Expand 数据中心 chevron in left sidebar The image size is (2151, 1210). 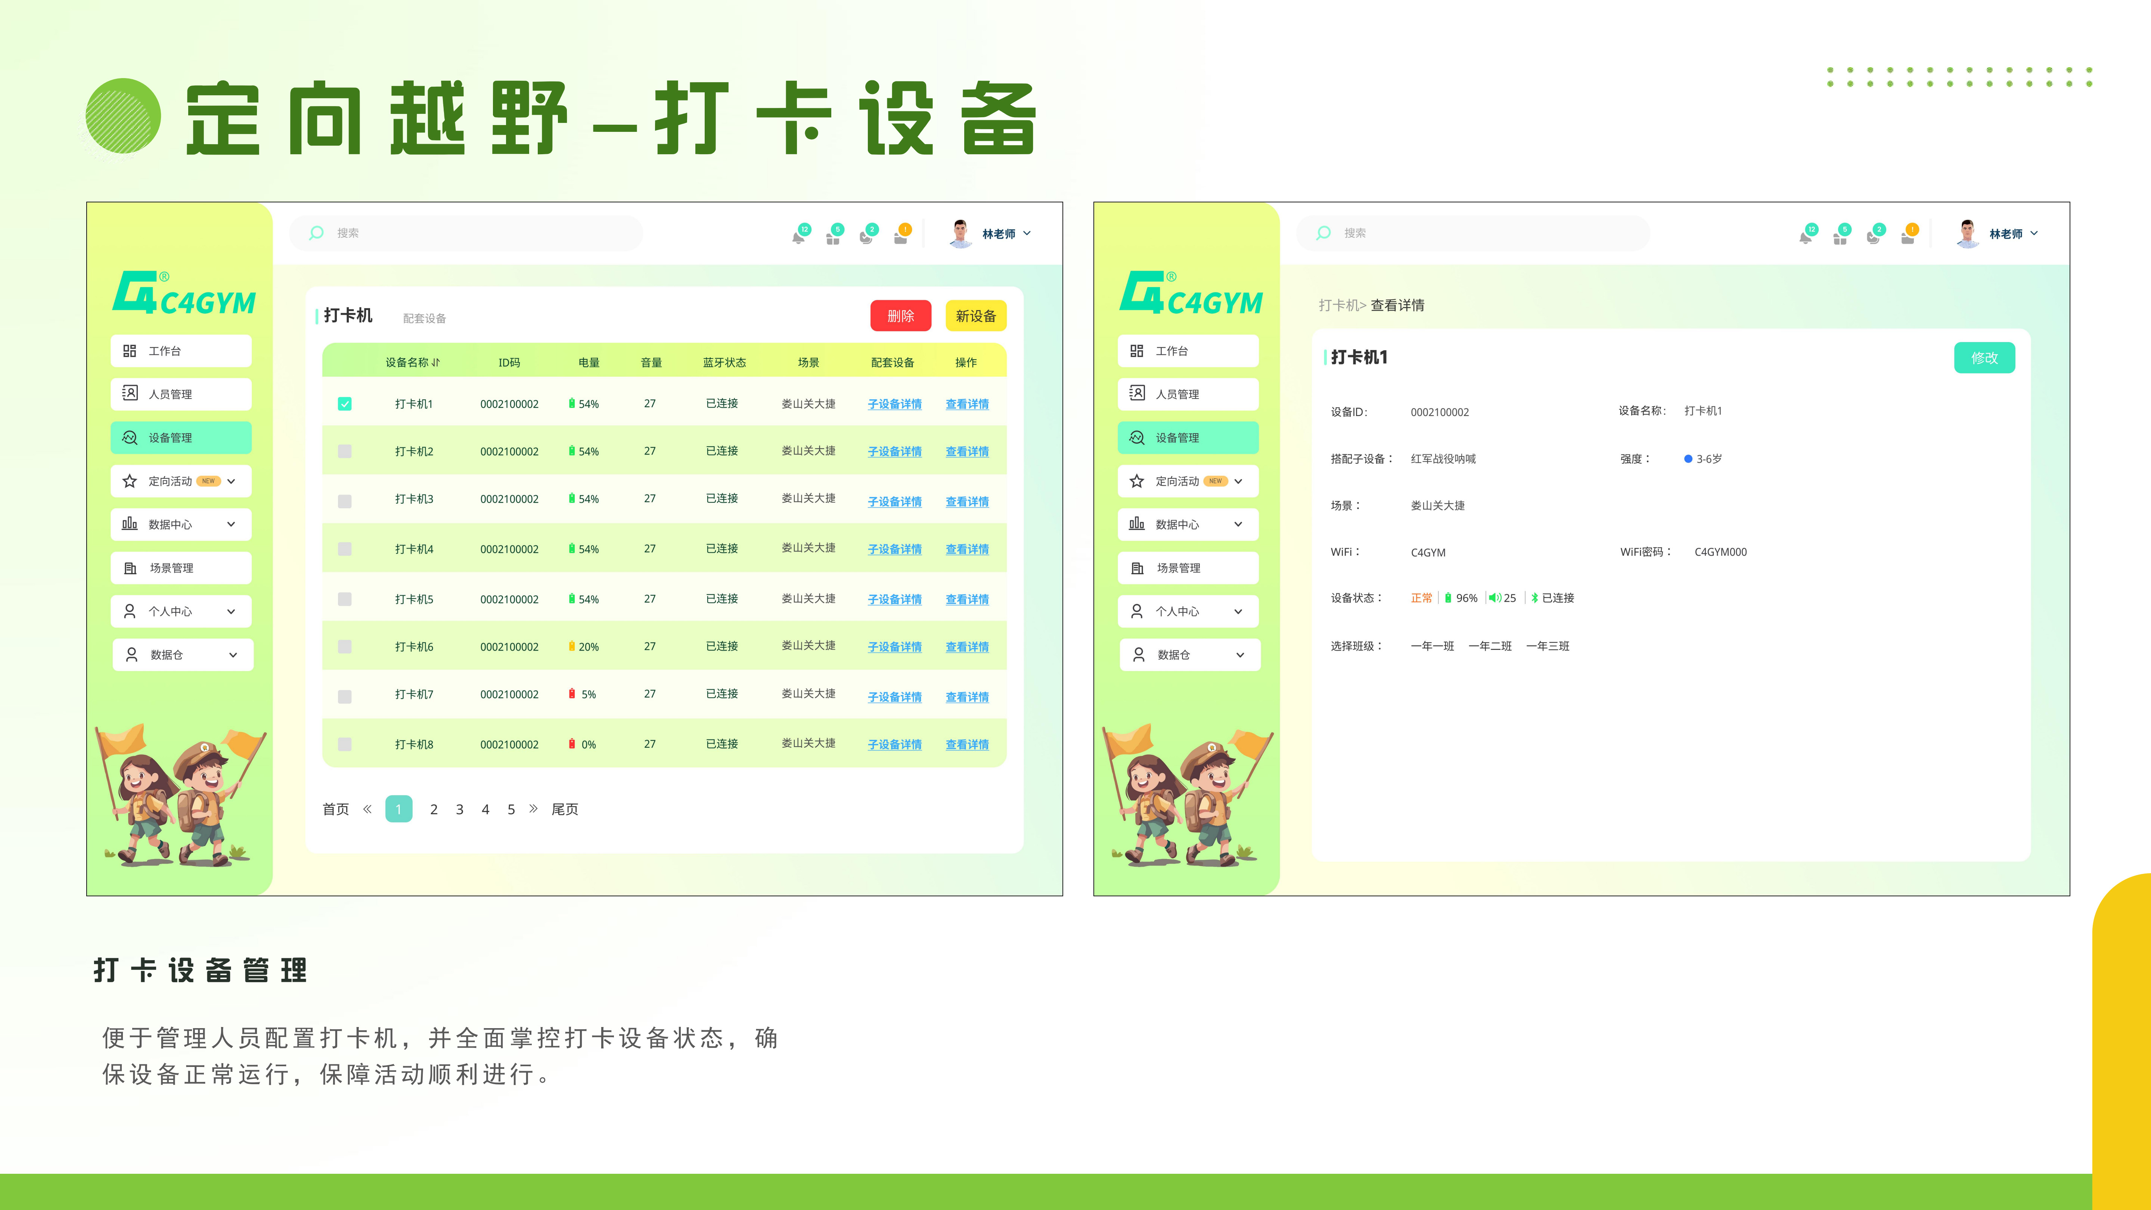231,524
